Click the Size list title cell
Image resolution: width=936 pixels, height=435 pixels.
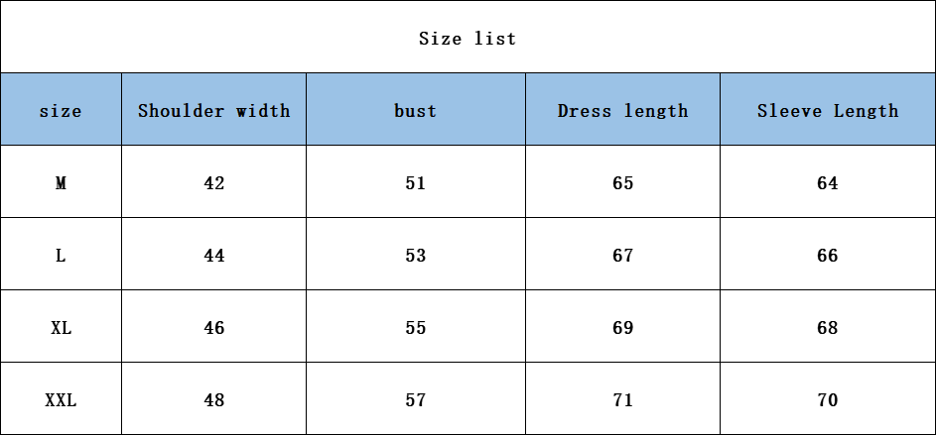(x=468, y=39)
